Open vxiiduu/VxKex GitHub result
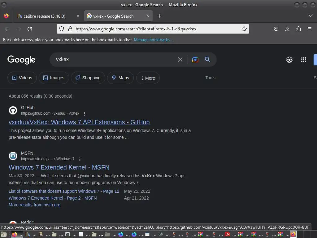Viewport: 317px width, 238px height. pyautogui.click(x=79, y=122)
